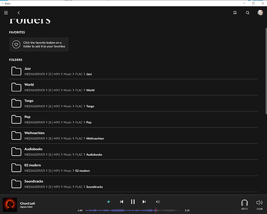The height and width of the screenshot is (214, 267).
Task: Open the Weihnachten folder
Action: point(133,135)
